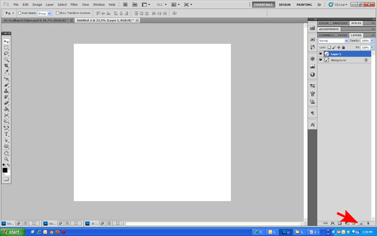This screenshot has height=236, width=377.
Task: Switch to Design workspace
Action: [x=285, y=4]
